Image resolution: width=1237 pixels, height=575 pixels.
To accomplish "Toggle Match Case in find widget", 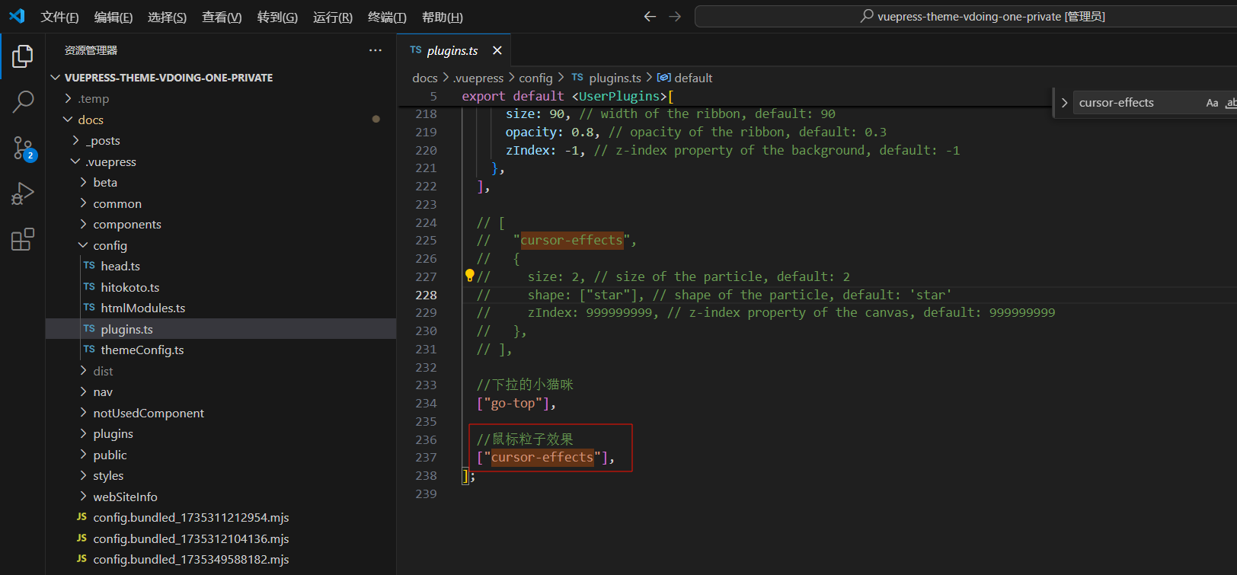I will (x=1212, y=103).
